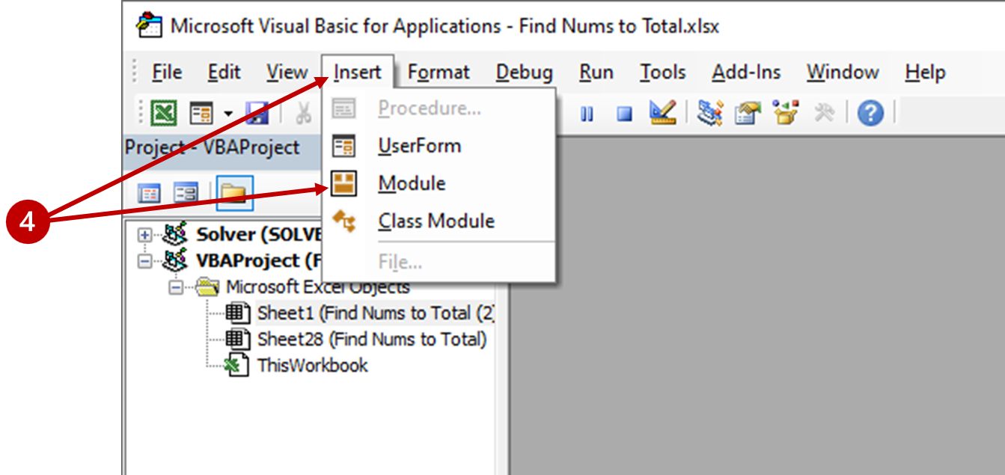1005x475 pixels.
Task: Open Object Browser from the toolbar icon
Action: (786, 113)
